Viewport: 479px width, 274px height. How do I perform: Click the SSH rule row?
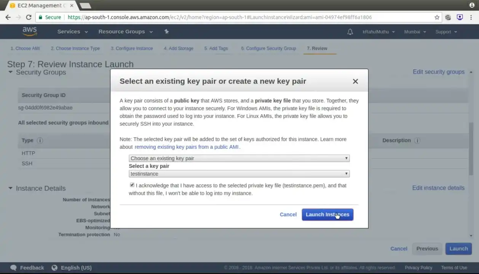point(27,163)
